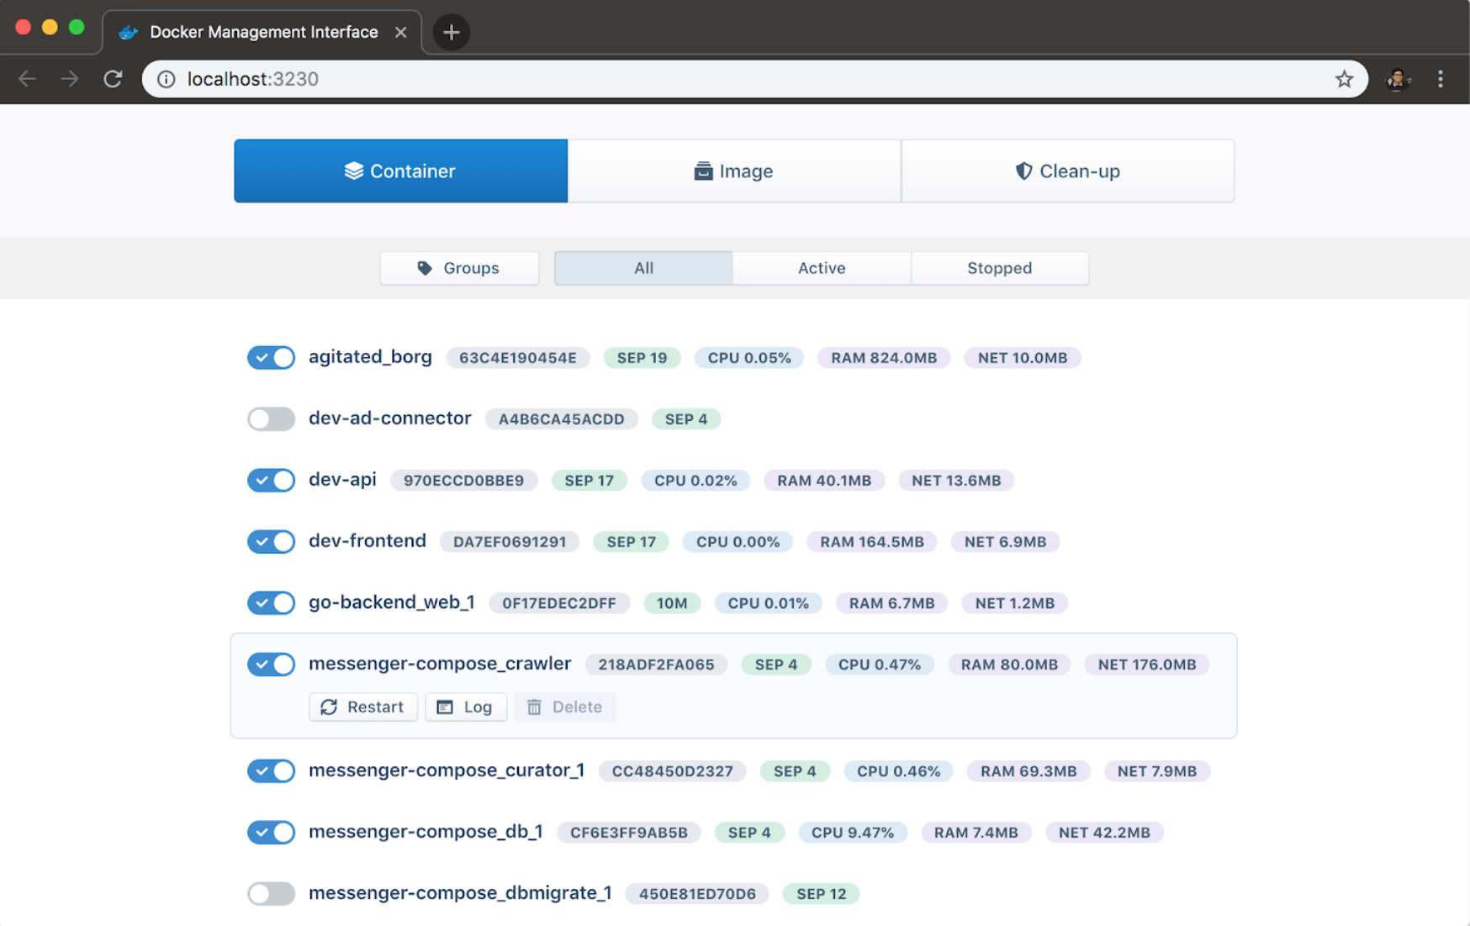This screenshot has height=926, width=1470.
Task: Click the CPU 9.47% badge
Action: 853,833
